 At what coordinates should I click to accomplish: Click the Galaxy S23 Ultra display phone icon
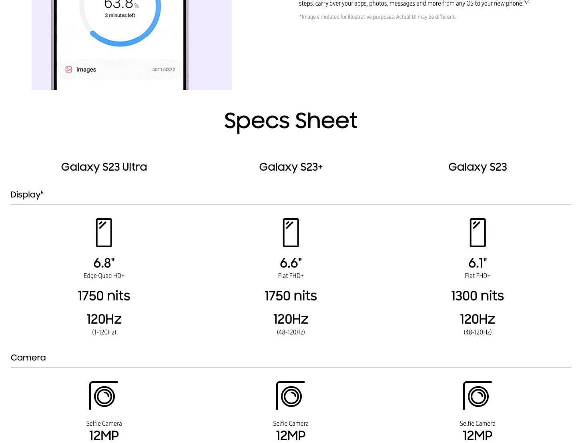point(104,233)
